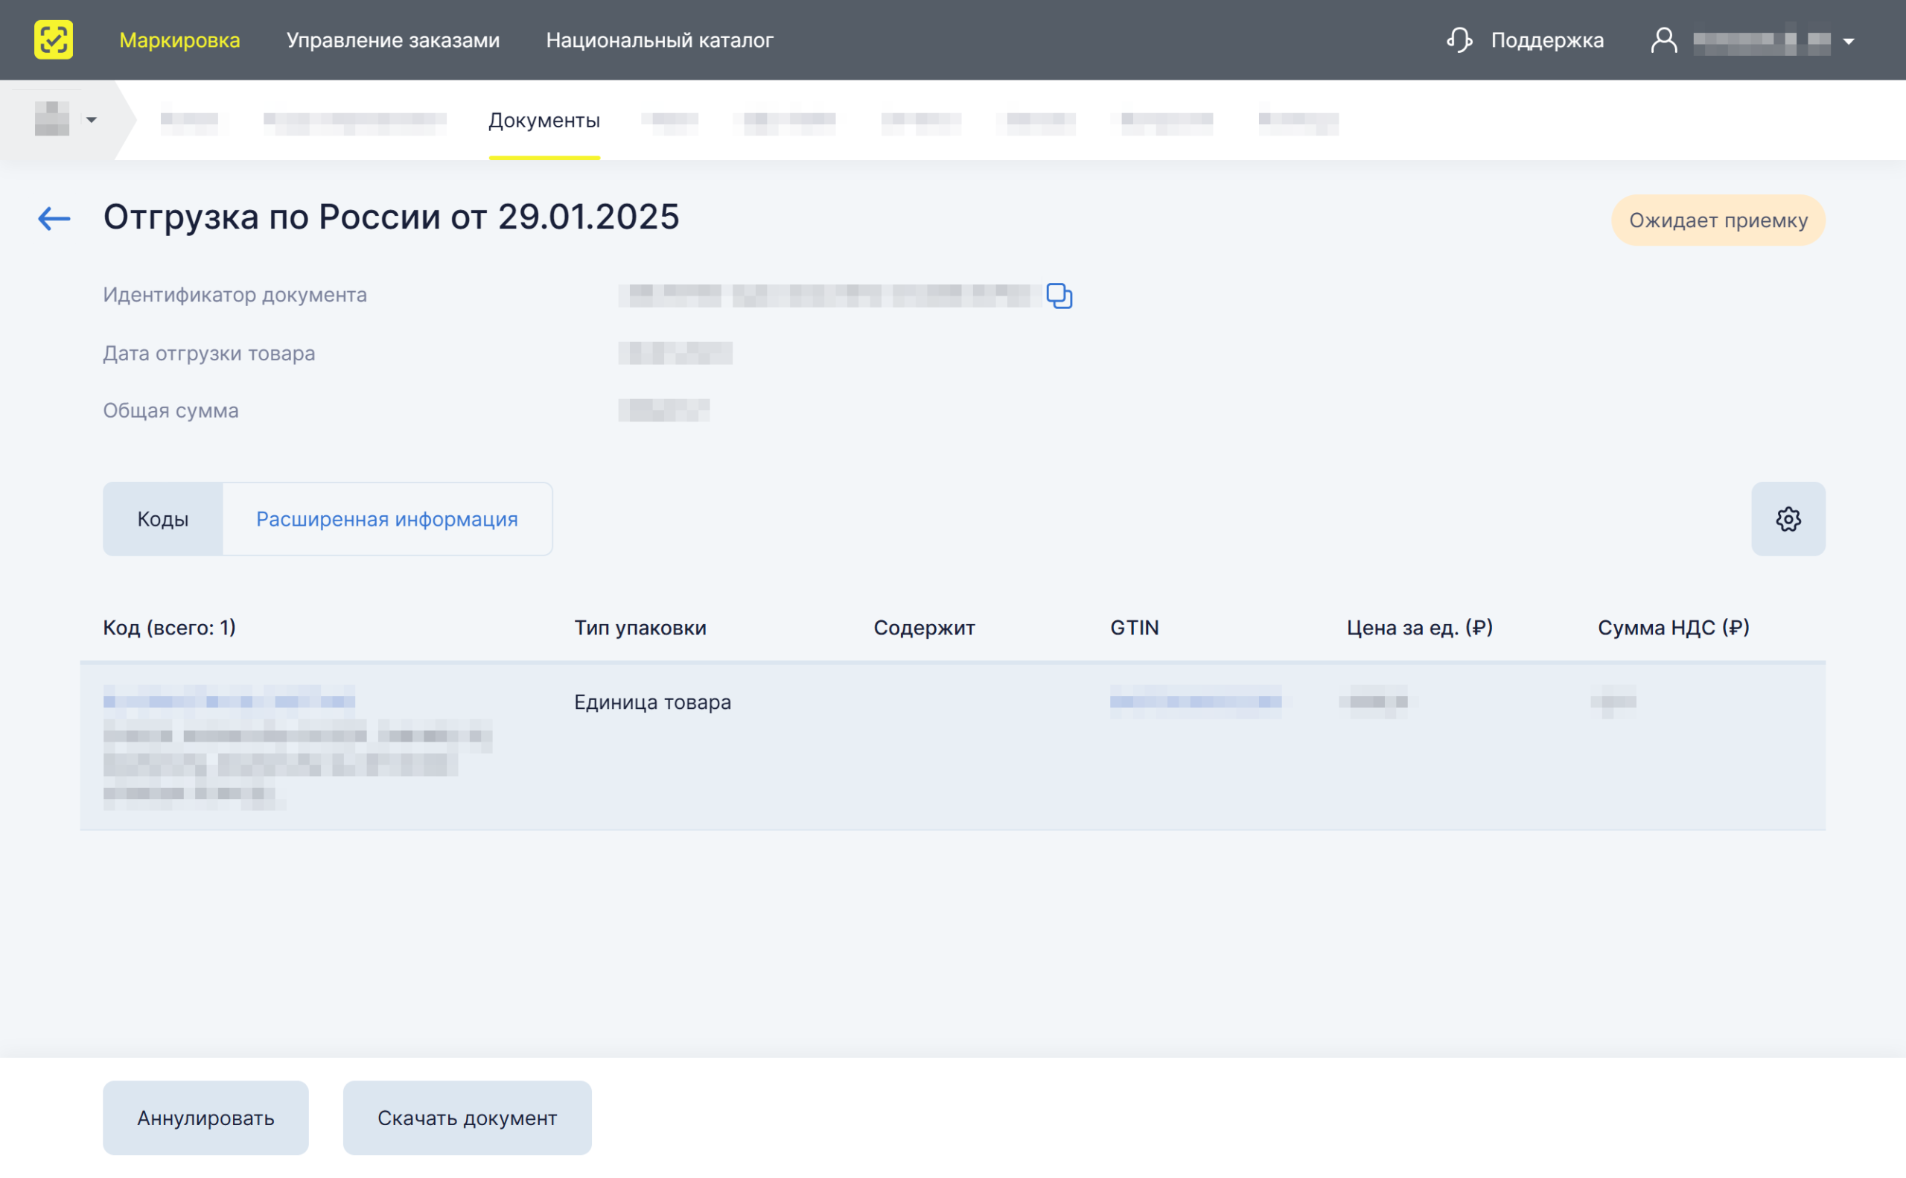
Task: Click the Общая сумма label
Action: 171,410
